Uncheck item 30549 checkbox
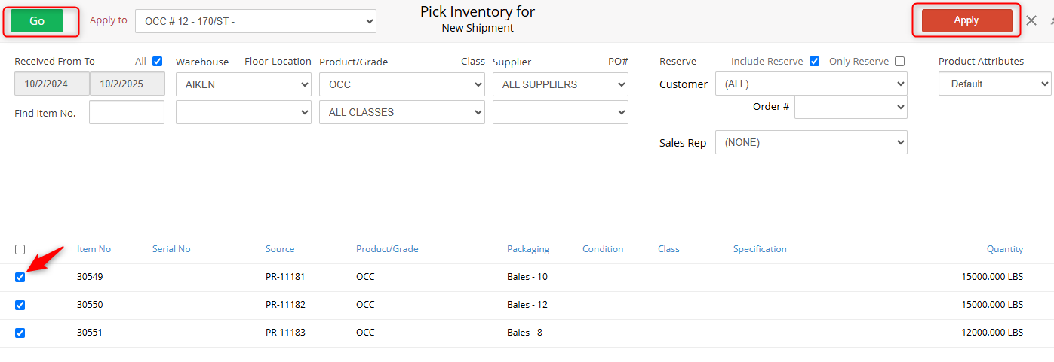This screenshot has height=362, width=1054. (20, 277)
